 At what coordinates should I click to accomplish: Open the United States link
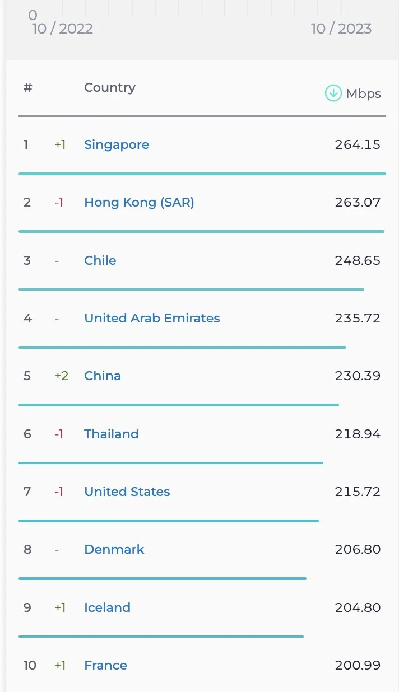pyautogui.click(x=127, y=492)
